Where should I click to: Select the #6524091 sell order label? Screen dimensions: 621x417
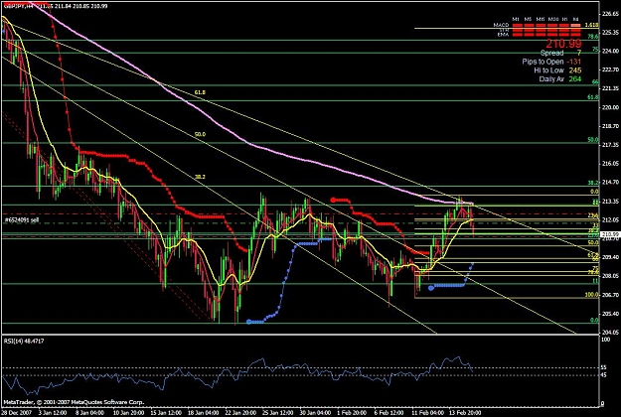pyautogui.click(x=22, y=220)
